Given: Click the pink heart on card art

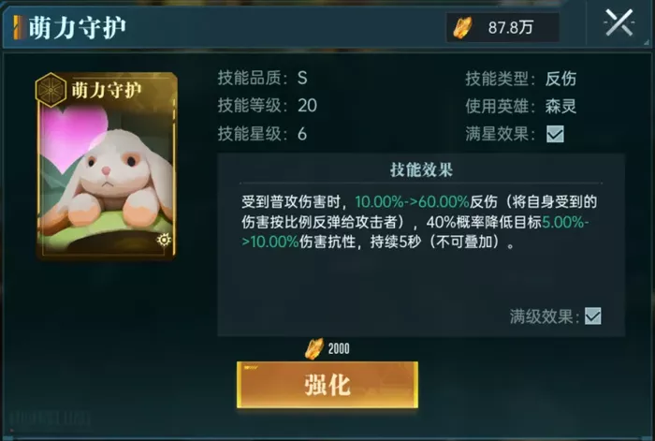Looking at the screenshot, I should coord(74,137).
